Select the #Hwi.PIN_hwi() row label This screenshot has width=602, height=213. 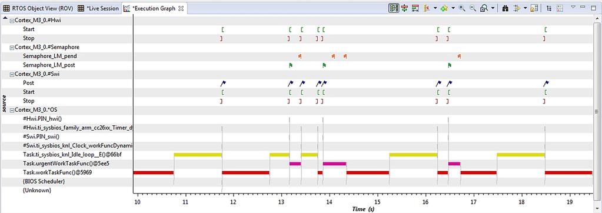42,119
